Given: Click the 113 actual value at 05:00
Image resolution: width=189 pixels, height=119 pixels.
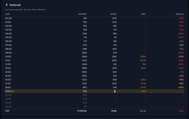Looking at the screenshot, I should click(x=115, y=37).
